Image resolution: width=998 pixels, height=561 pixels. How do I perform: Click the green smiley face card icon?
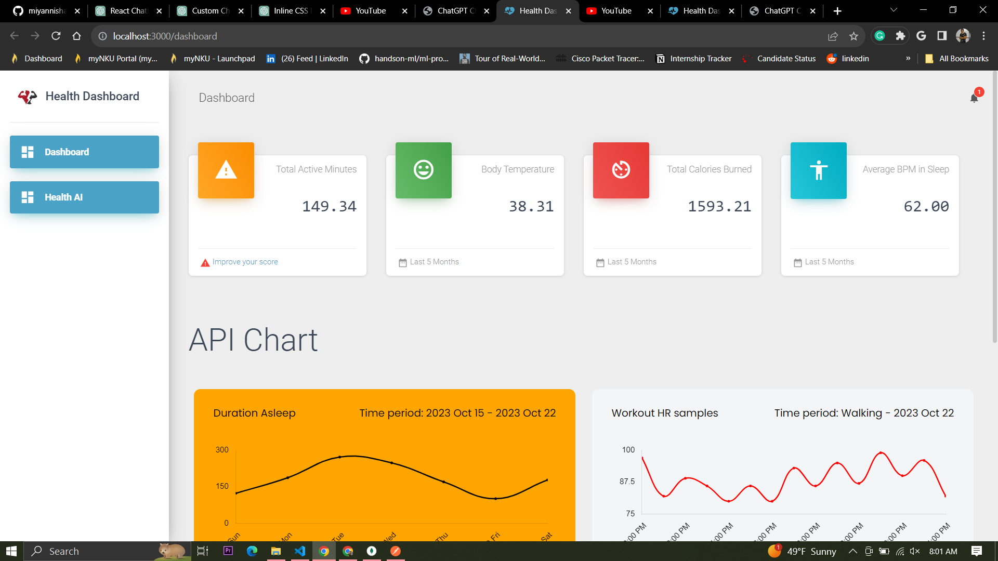point(424,170)
